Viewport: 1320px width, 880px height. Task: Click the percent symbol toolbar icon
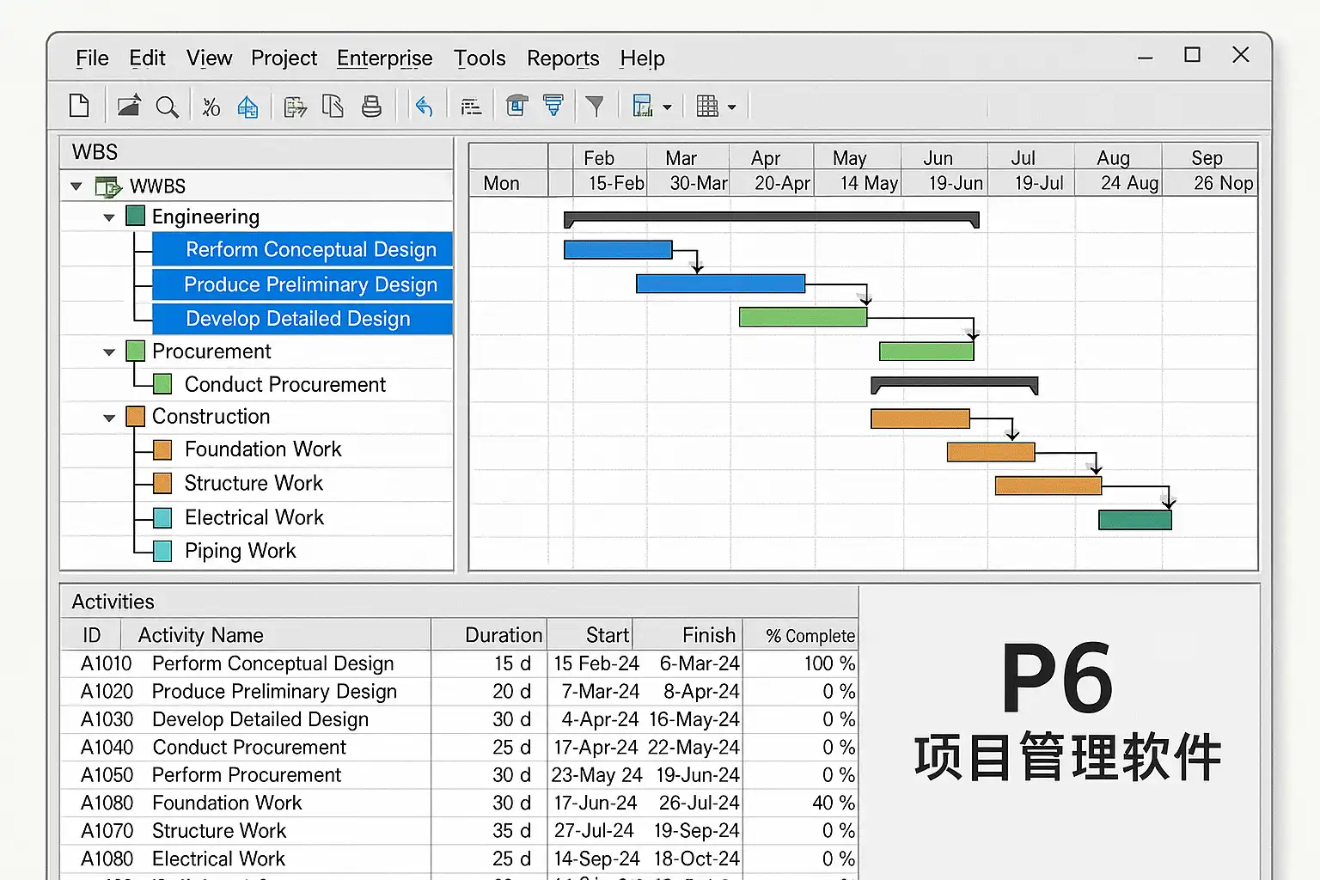(x=211, y=107)
